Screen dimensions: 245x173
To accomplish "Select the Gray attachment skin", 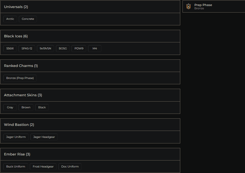I will 10,107.
